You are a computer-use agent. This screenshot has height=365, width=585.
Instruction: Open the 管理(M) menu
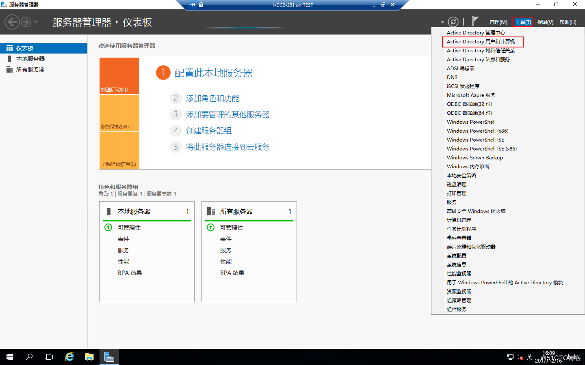[498, 22]
